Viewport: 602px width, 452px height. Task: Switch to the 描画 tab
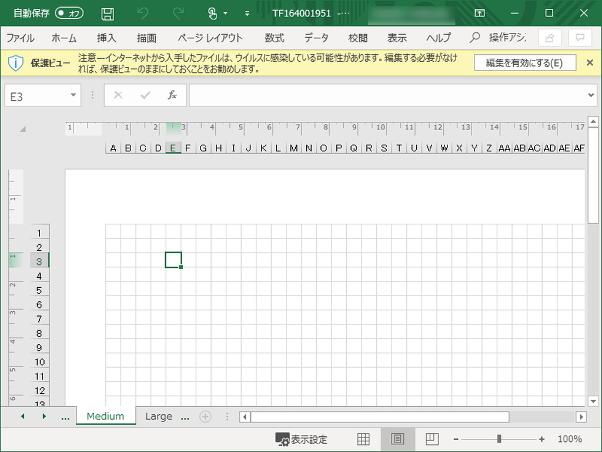[x=146, y=38]
